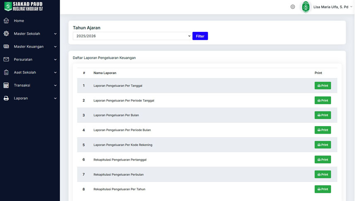Open the Persuratan menu item
The height and width of the screenshot is (201, 356).
(x=23, y=60)
